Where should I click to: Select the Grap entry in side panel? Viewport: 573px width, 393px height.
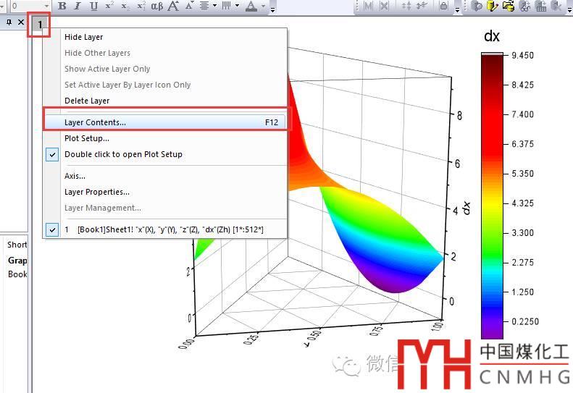point(17,261)
